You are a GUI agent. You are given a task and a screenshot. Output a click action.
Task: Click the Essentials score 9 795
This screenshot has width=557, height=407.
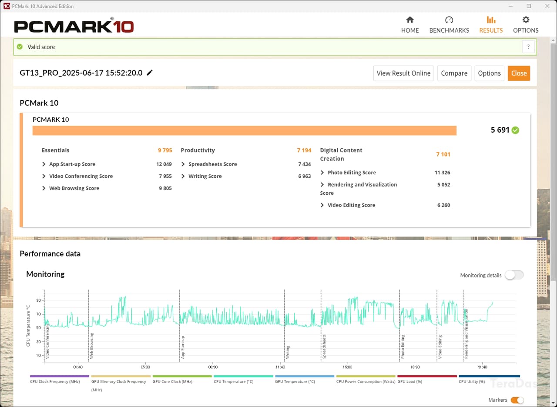(x=165, y=150)
